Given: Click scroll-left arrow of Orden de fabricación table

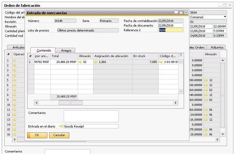Looking at the screenshot, I should (15, 139).
